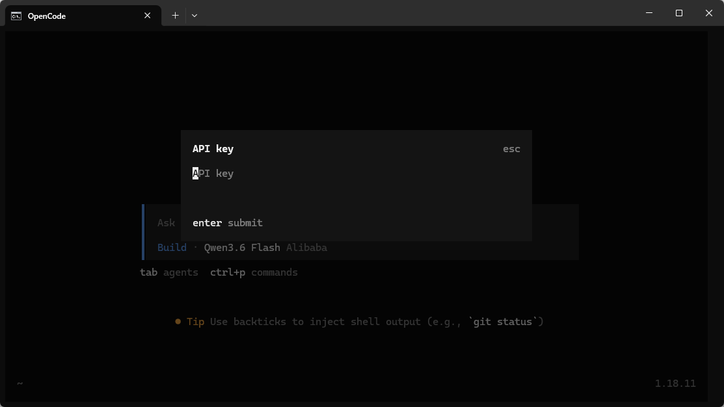This screenshot has height=407, width=724.
Task: Click the Alibaba provider text
Action: [x=306, y=248]
